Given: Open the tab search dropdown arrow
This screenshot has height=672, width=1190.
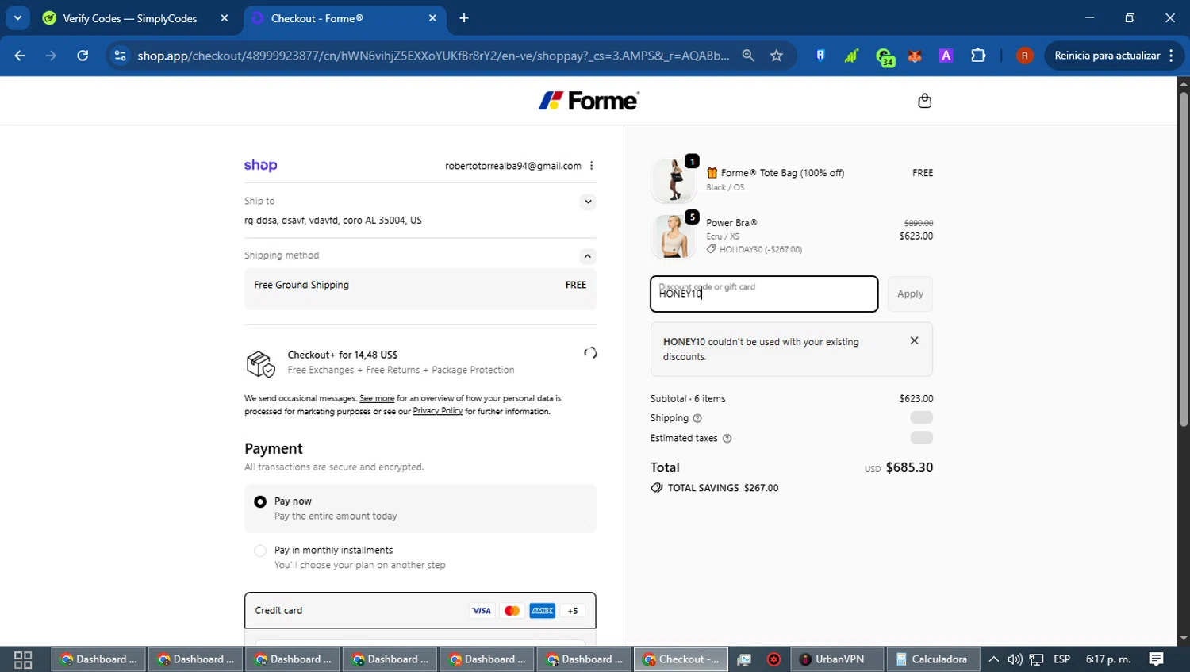Looking at the screenshot, I should 17,18.
